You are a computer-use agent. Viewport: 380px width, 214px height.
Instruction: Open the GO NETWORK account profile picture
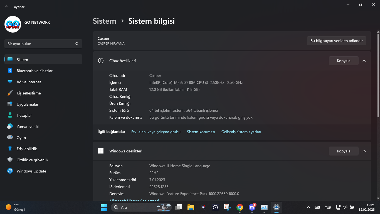click(x=13, y=24)
